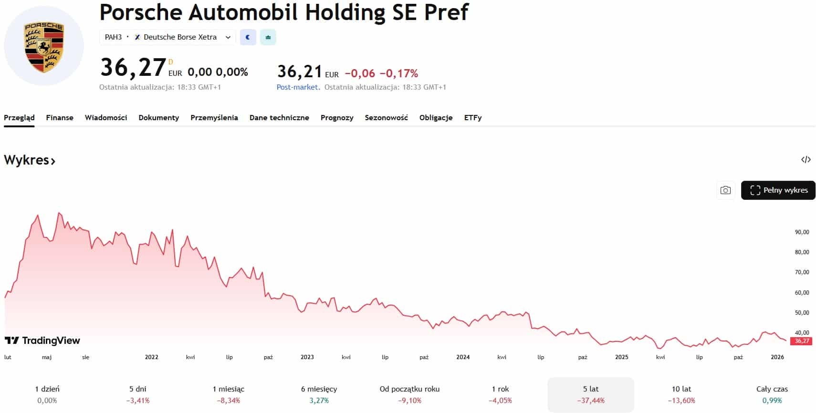
Task: Click the Post-market link
Action: [298, 87]
